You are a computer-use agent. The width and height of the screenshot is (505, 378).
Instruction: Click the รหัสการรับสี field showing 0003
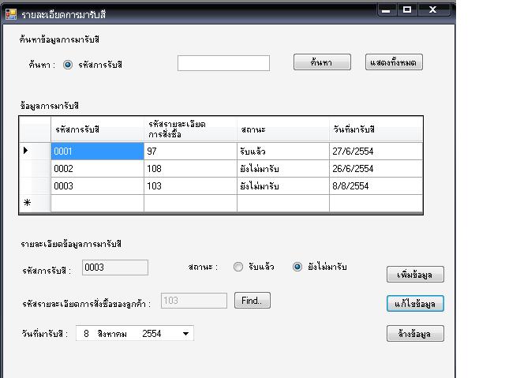[115, 268]
